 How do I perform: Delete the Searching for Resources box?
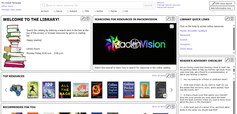click(173, 19)
